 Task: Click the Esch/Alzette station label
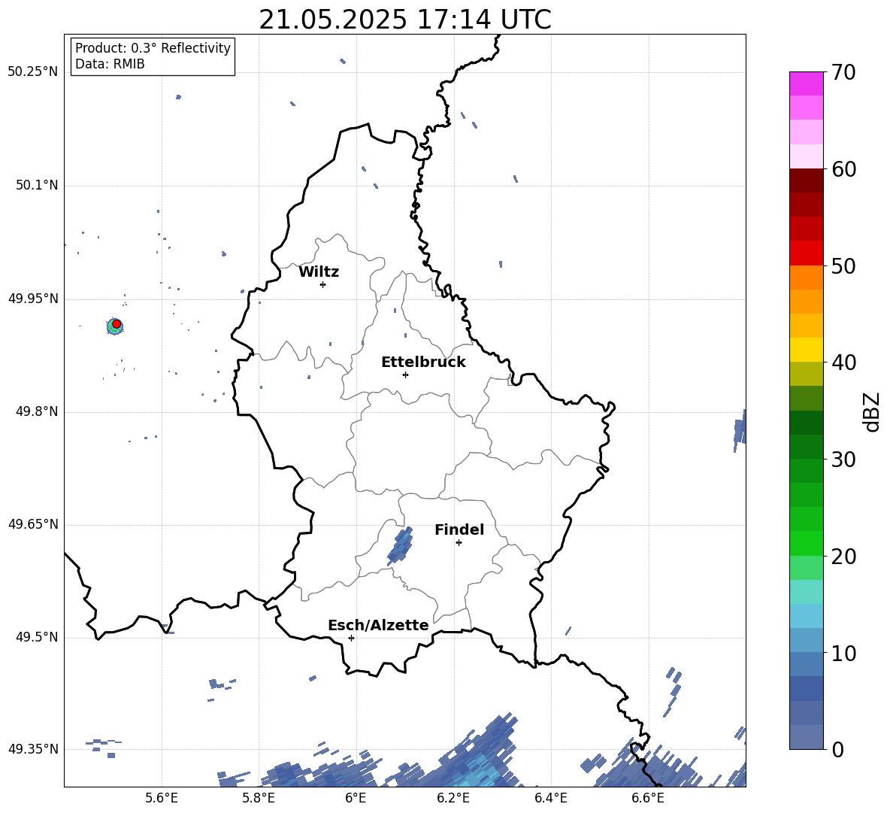(x=378, y=625)
